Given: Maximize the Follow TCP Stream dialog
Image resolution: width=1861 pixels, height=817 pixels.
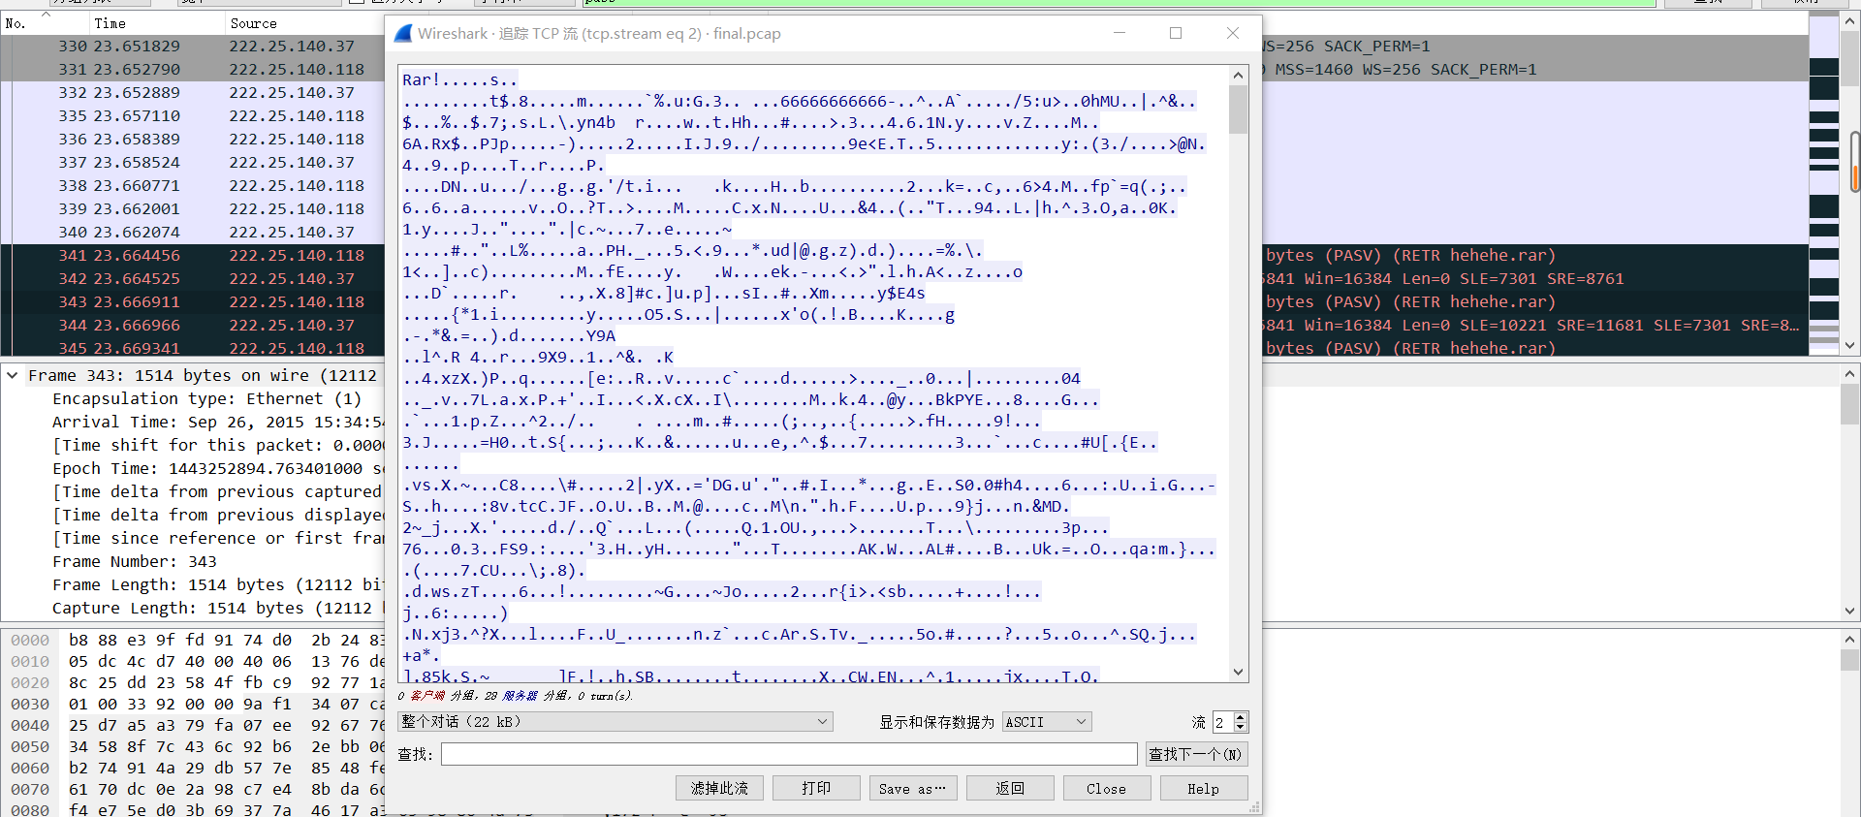Looking at the screenshot, I should tap(1176, 33).
